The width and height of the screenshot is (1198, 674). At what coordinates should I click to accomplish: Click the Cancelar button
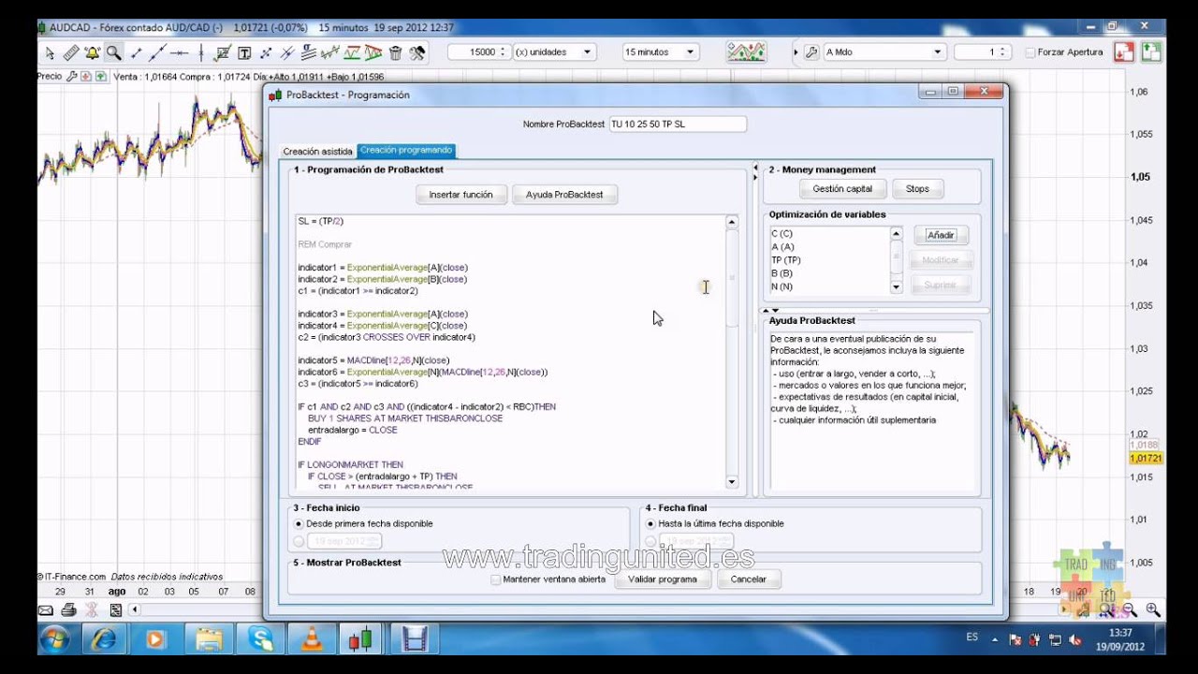748,579
